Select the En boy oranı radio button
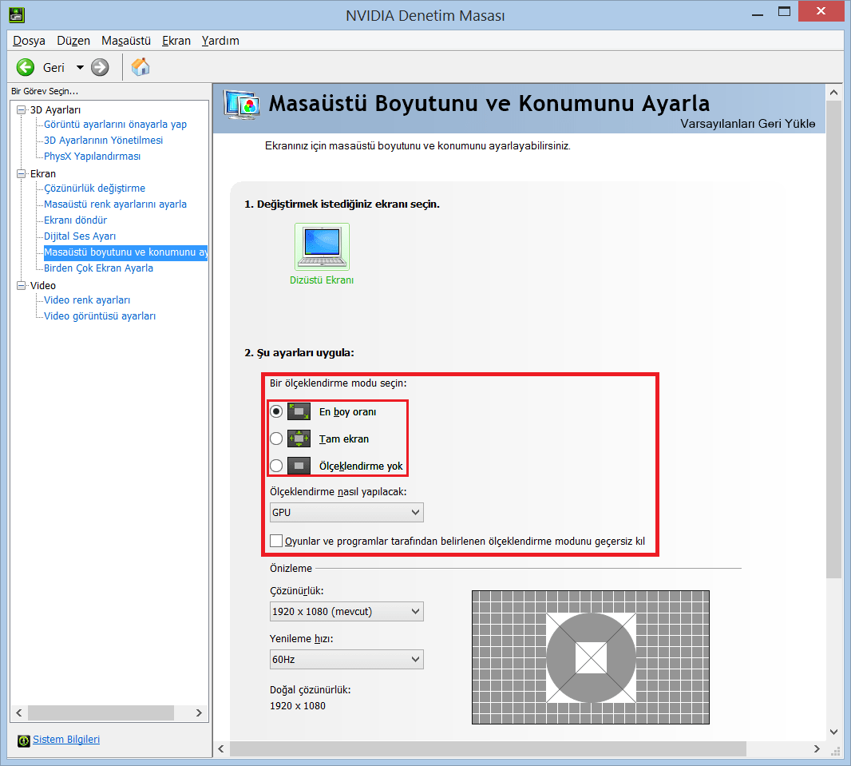This screenshot has height=766, width=851. click(275, 411)
